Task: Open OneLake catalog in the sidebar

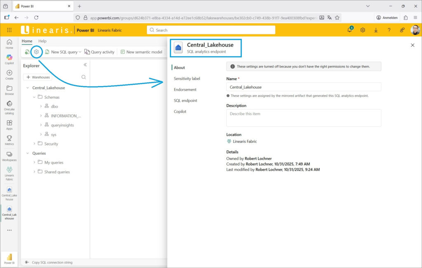Action: tap(9, 106)
